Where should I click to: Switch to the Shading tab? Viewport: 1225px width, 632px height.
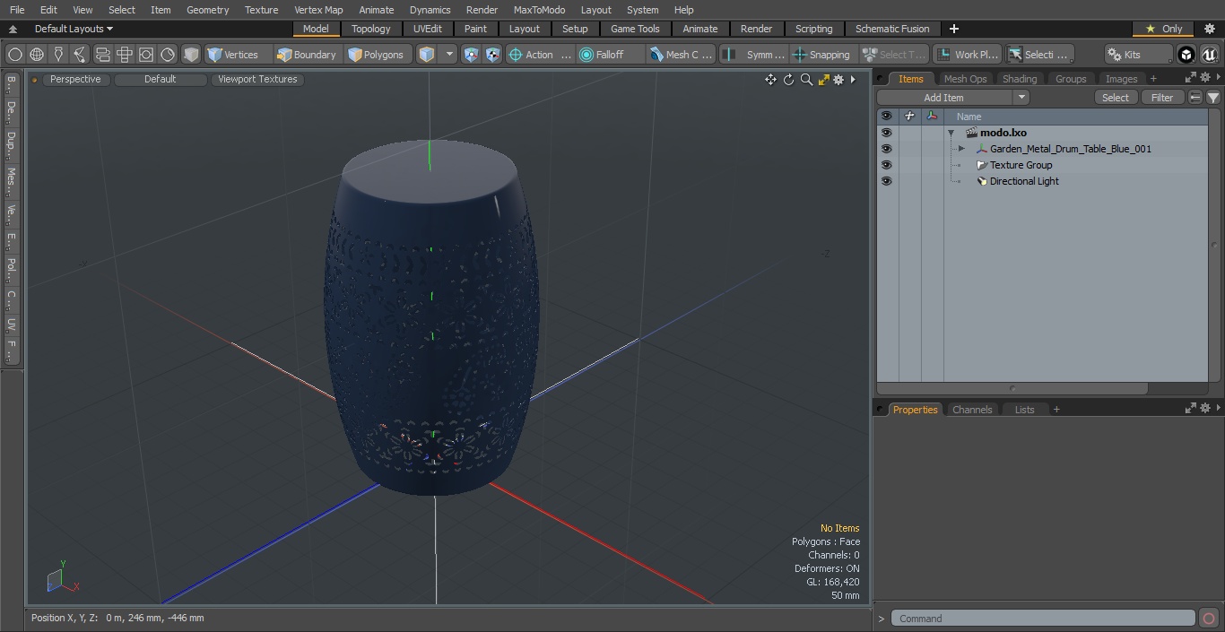click(1020, 79)
